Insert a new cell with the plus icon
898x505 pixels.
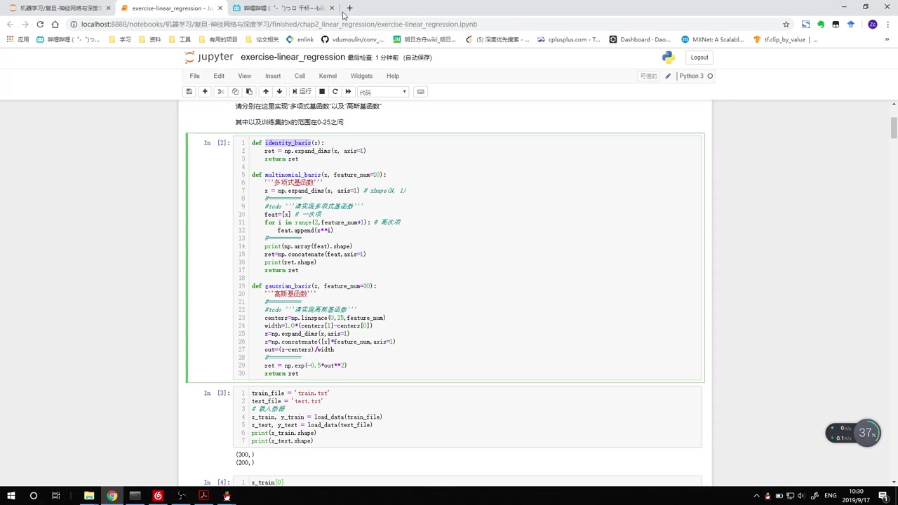[x=205, y=92]
